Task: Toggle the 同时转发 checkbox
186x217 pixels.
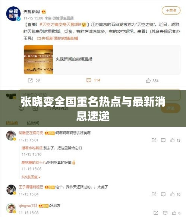Action: [49, 108]
